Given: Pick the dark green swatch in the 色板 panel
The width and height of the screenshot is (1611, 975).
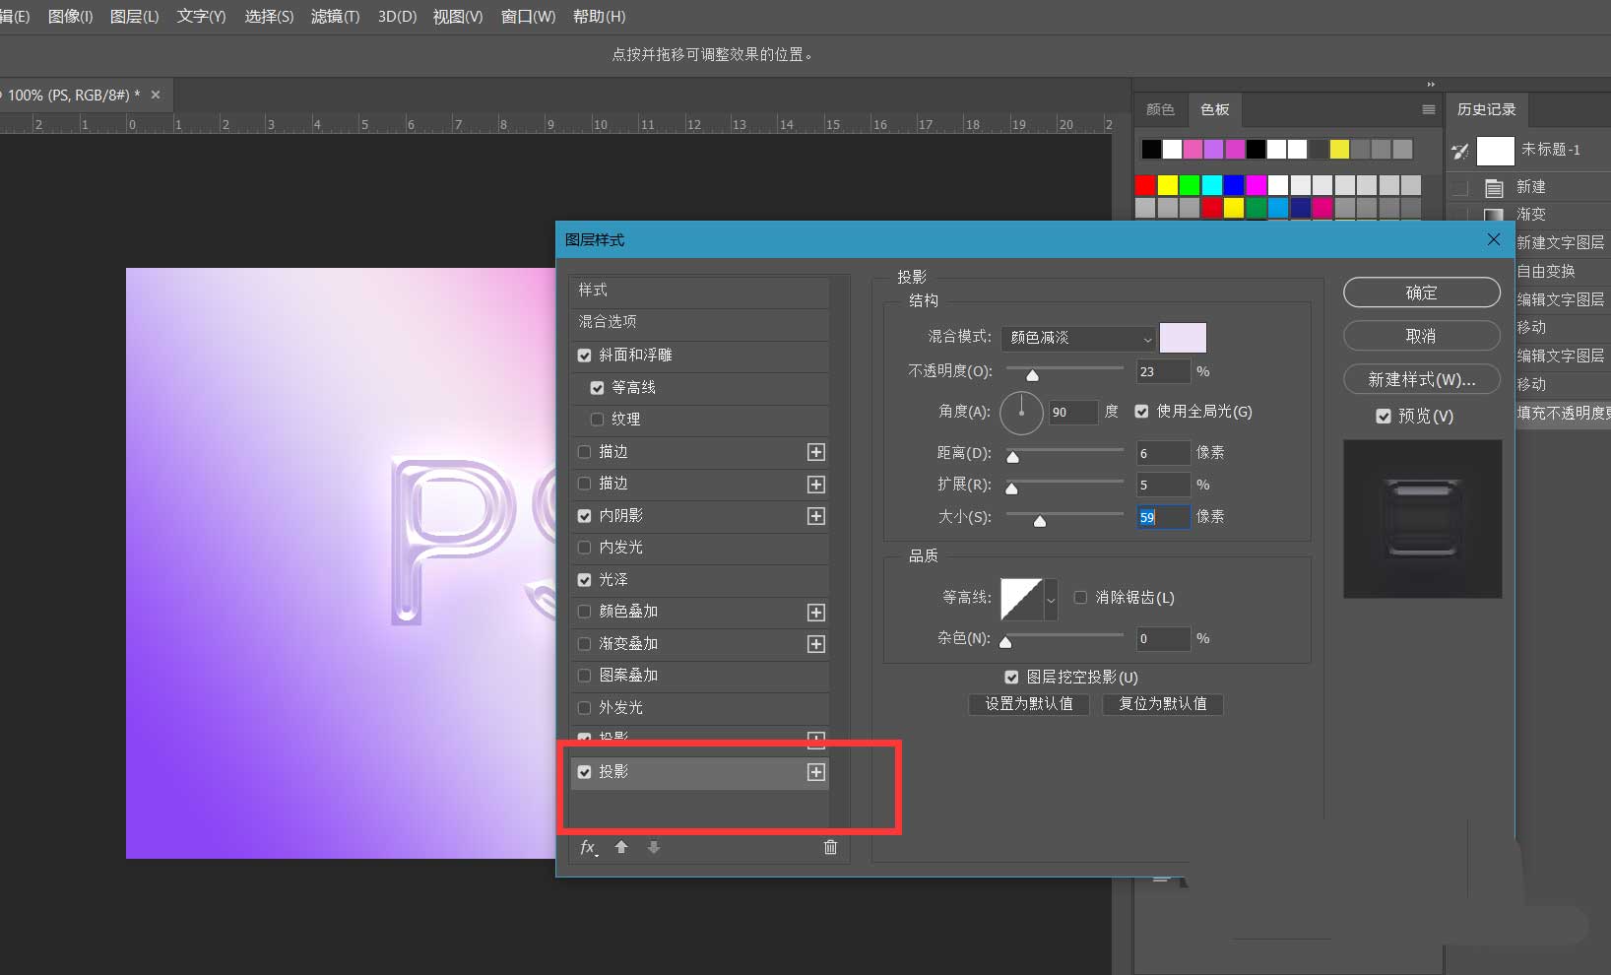Looking at the screenshot, I should [x=1256, y=208].
